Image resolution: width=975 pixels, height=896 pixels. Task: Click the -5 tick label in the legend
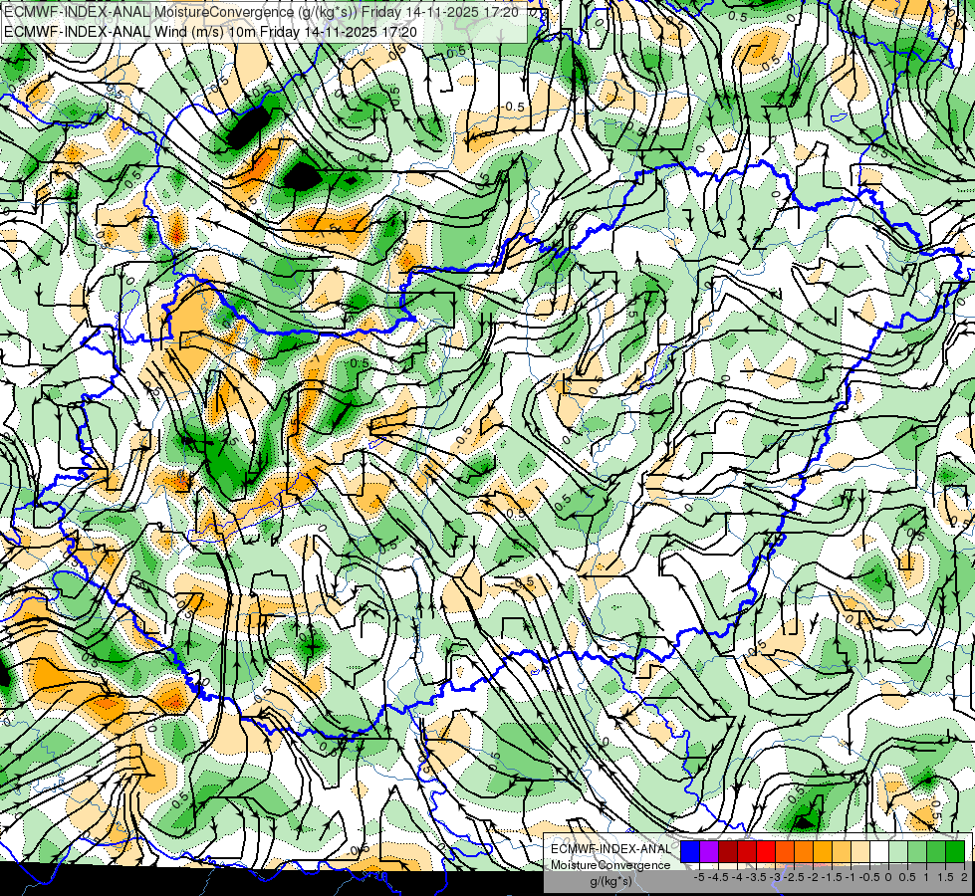pyautogui.click(x=699, y=877)
